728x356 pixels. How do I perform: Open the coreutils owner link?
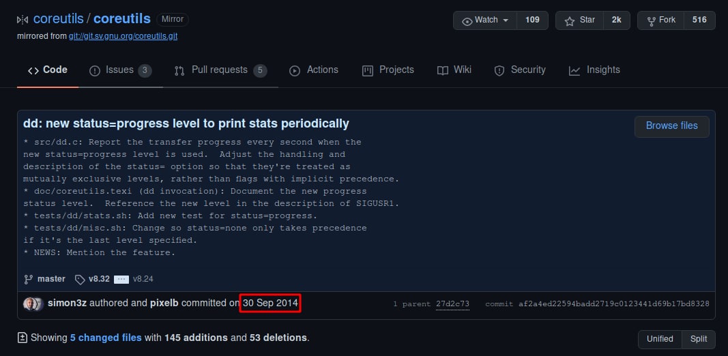59,19
